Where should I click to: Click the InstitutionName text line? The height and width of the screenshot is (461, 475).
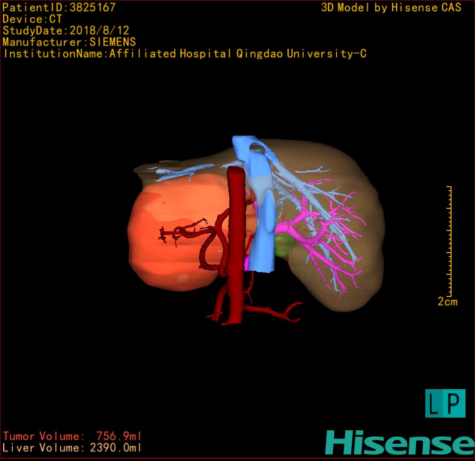[x=184, y=54]
